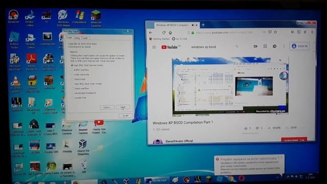Click SAVE under the video
Screen dimensions: 327x184
click(291, 128)
